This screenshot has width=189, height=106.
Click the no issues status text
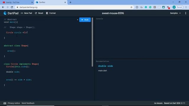pos(158,103)
